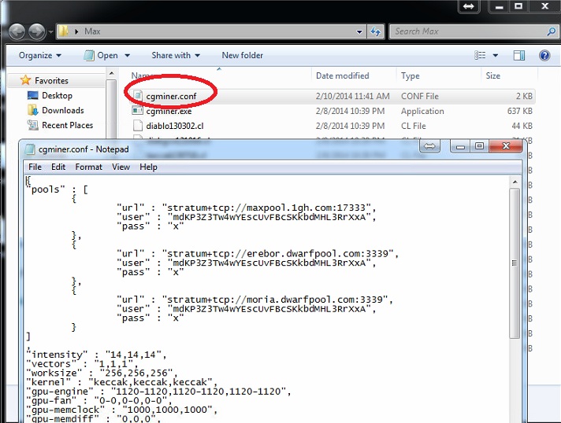Maximize the Notepad window

(x=479, y=146)
